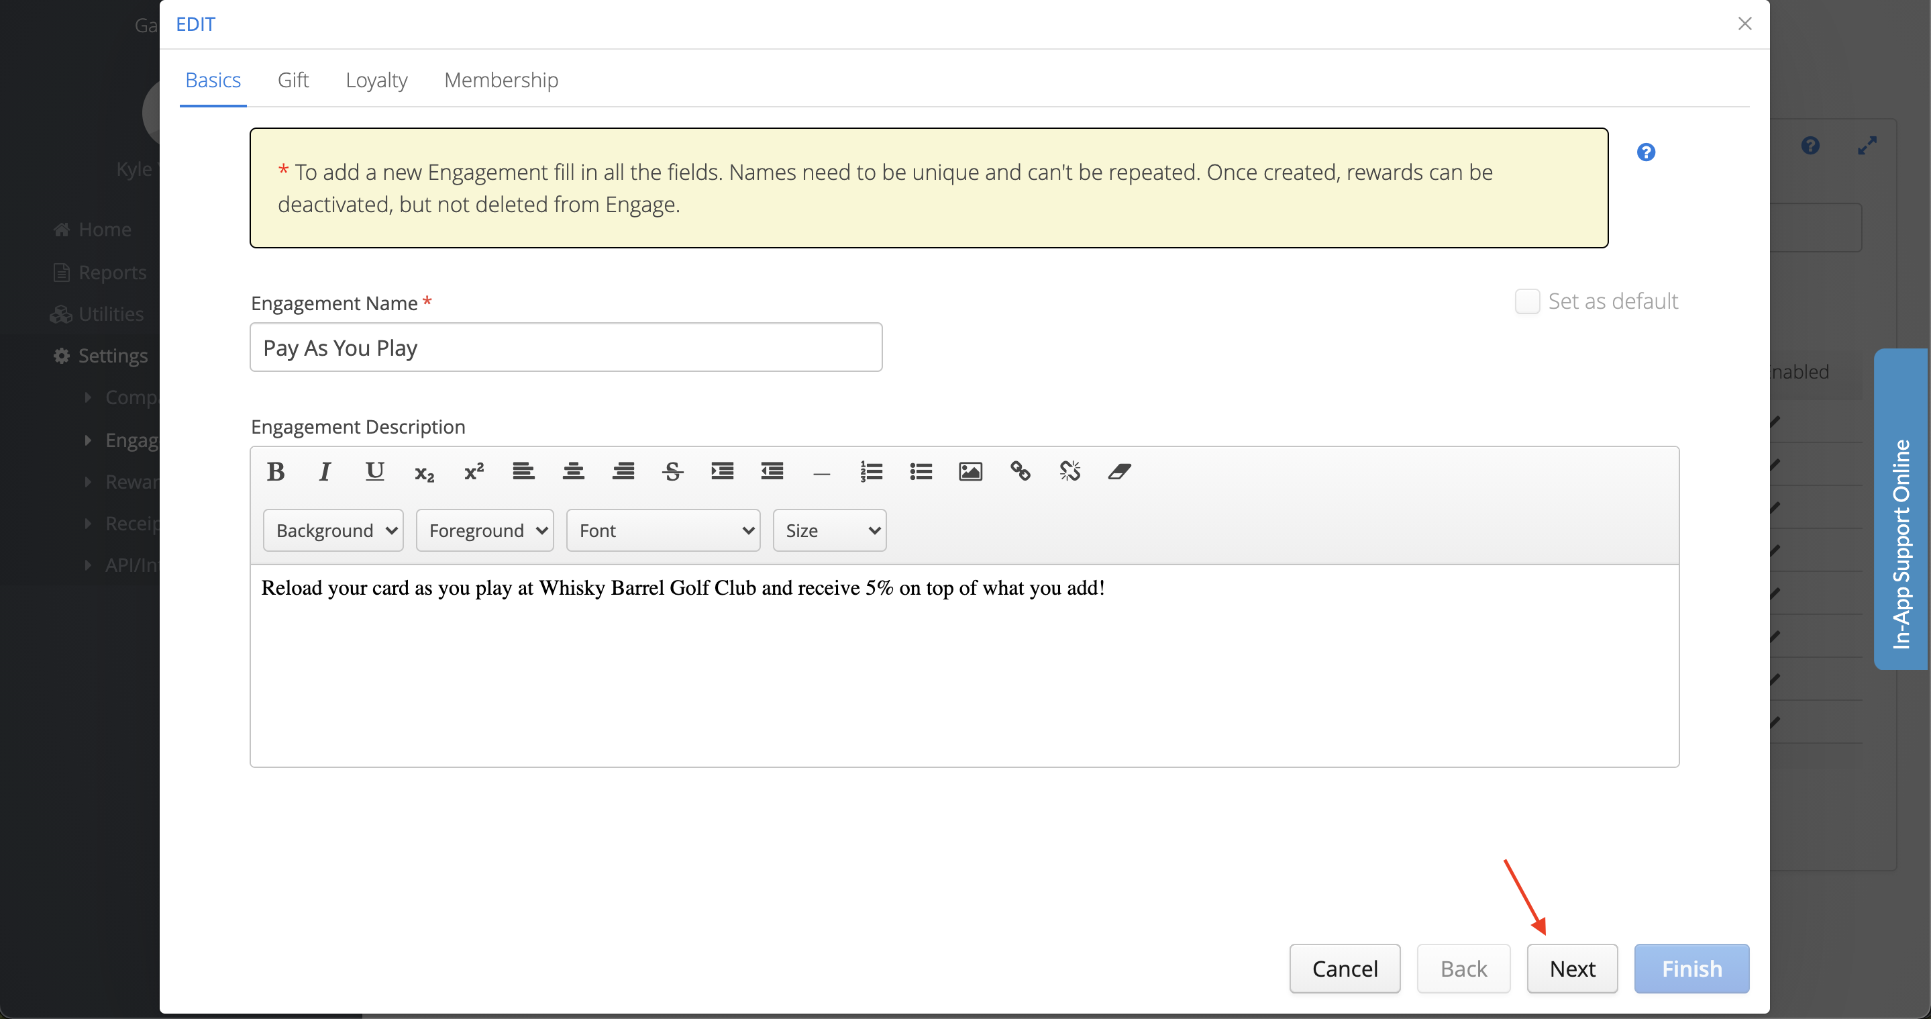The width and height of the screenshot is (1931, 1019).
Task: Click the eraser remove-format icon
Action: pyautogui.click(x=1119, y=472)
